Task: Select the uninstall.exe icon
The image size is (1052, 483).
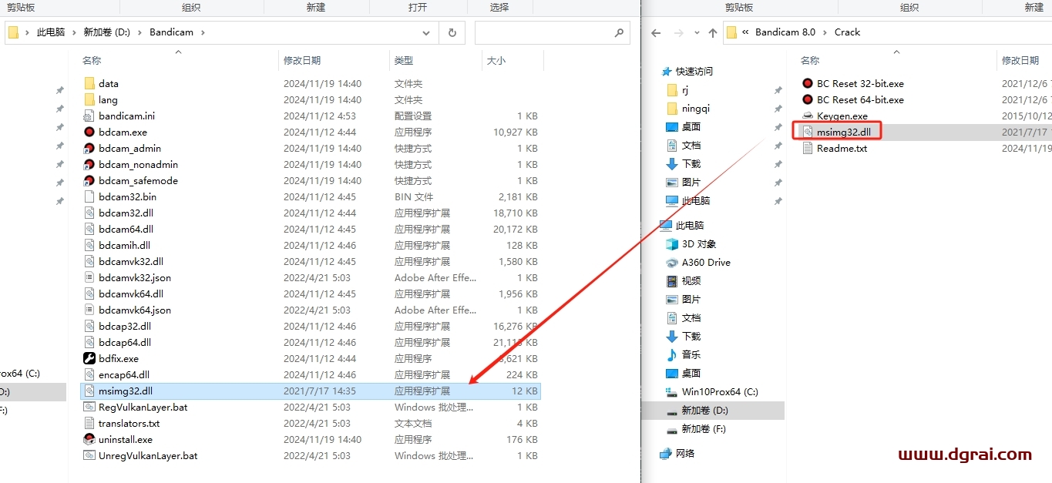Action: pos(89,439)
